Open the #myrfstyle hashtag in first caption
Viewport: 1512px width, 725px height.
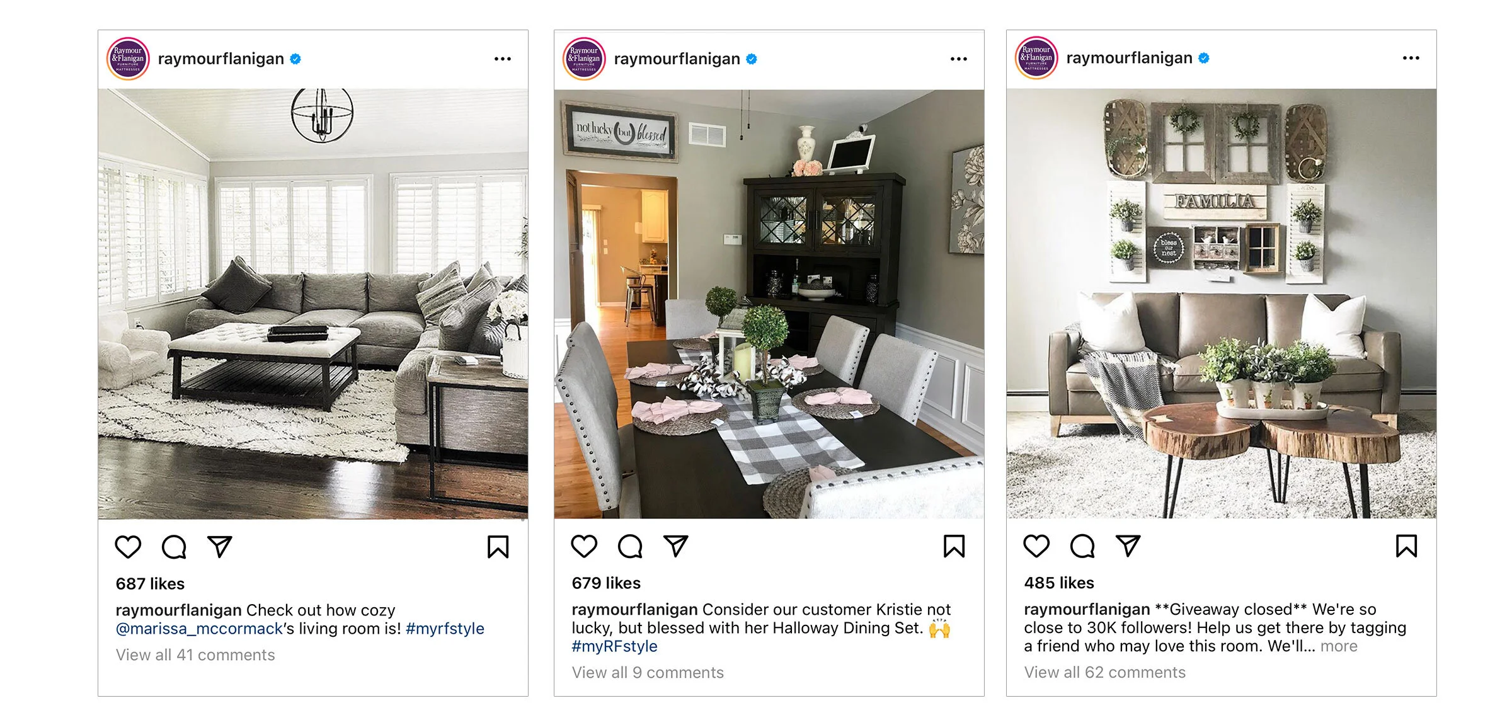coord(445,629)
